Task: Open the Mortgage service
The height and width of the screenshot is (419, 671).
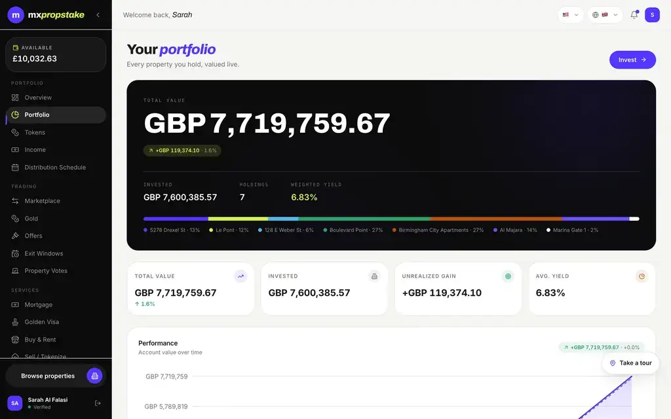Action: coord(56,305)
